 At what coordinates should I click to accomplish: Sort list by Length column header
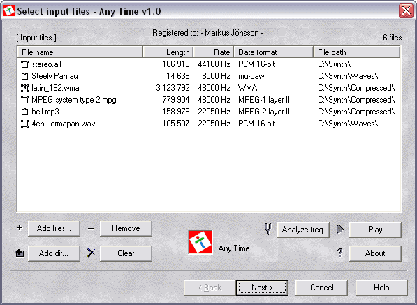pos(168,52)
